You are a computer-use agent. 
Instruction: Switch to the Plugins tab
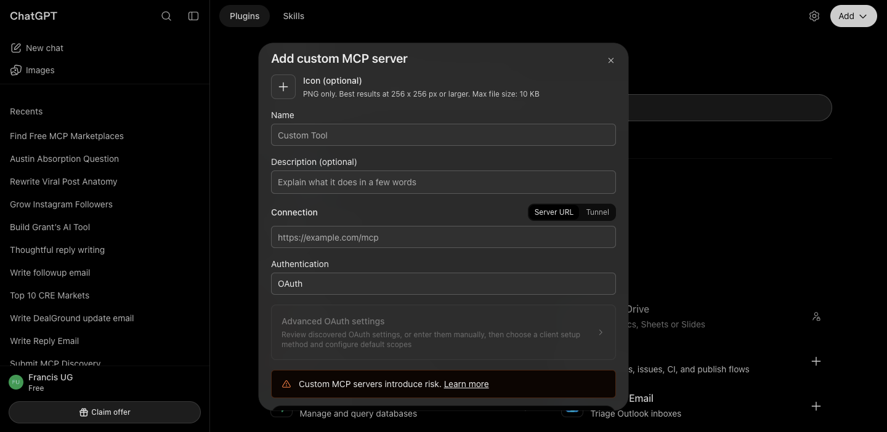[245, 16]
